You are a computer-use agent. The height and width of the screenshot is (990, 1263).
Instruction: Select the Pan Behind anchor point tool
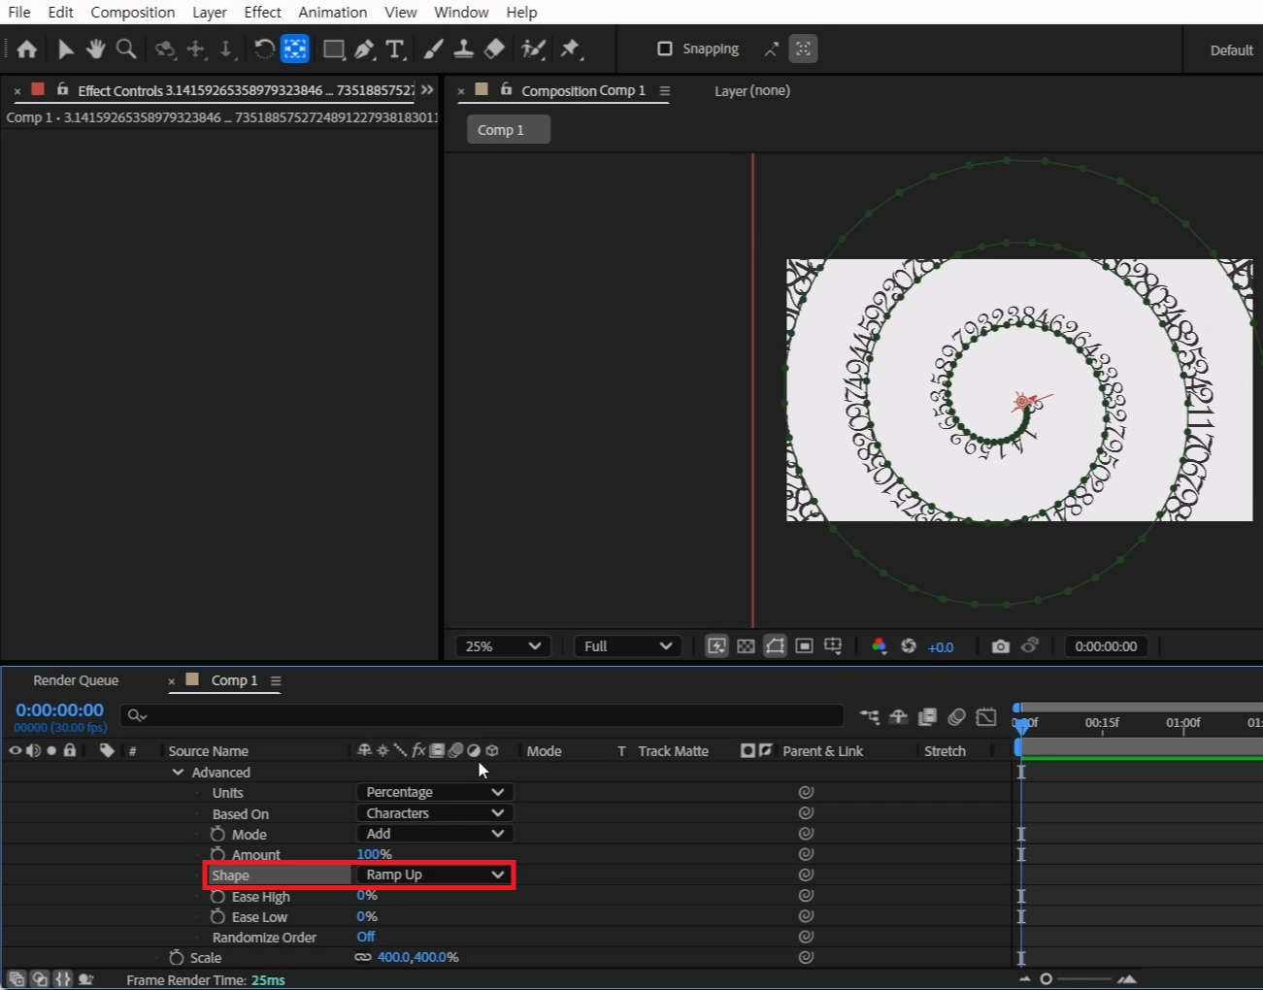(x=294, y=49)
